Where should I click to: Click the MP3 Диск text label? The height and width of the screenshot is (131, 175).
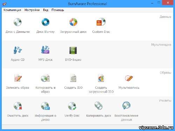(x=45, y=60)
